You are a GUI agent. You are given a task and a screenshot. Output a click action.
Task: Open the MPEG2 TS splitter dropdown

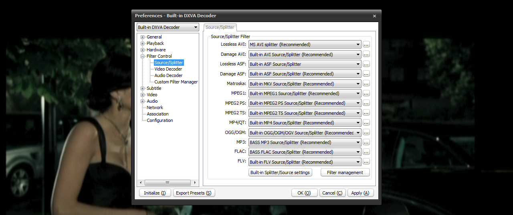point(305,113)
